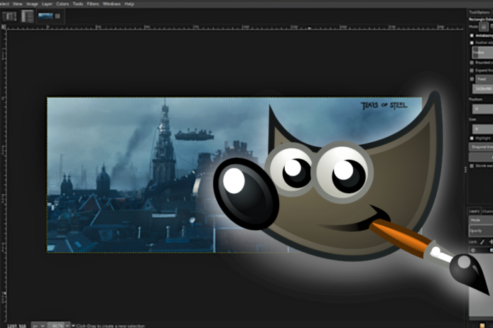
Task: Toggle the Antialiasing checkbox
Action: click(472, 36)
